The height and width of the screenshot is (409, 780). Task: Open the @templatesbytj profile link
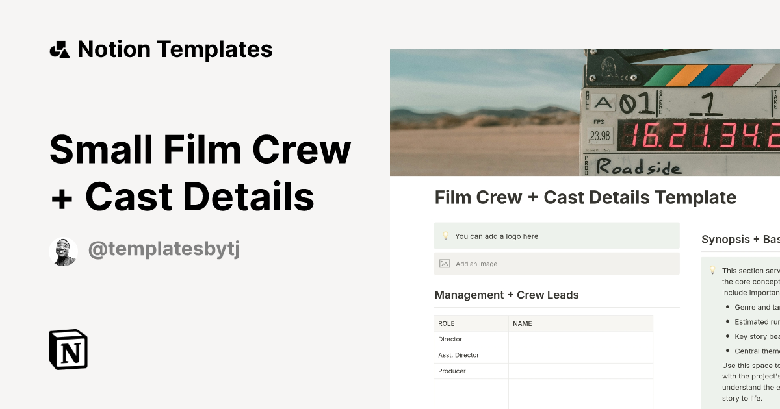pos(164,248)
